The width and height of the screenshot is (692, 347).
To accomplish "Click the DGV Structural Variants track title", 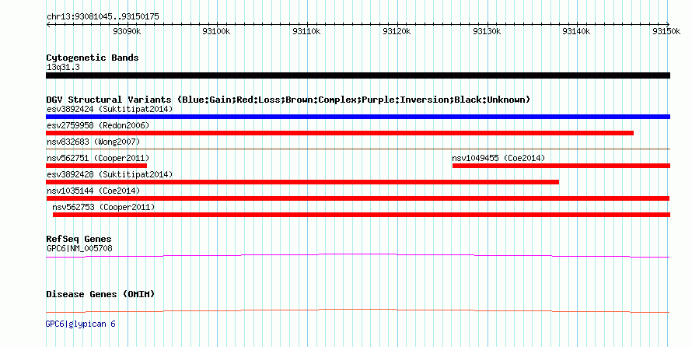I will point(288,100).
